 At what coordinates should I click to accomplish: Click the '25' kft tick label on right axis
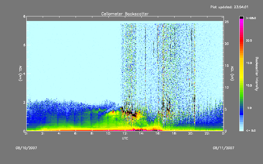point(227,22)
